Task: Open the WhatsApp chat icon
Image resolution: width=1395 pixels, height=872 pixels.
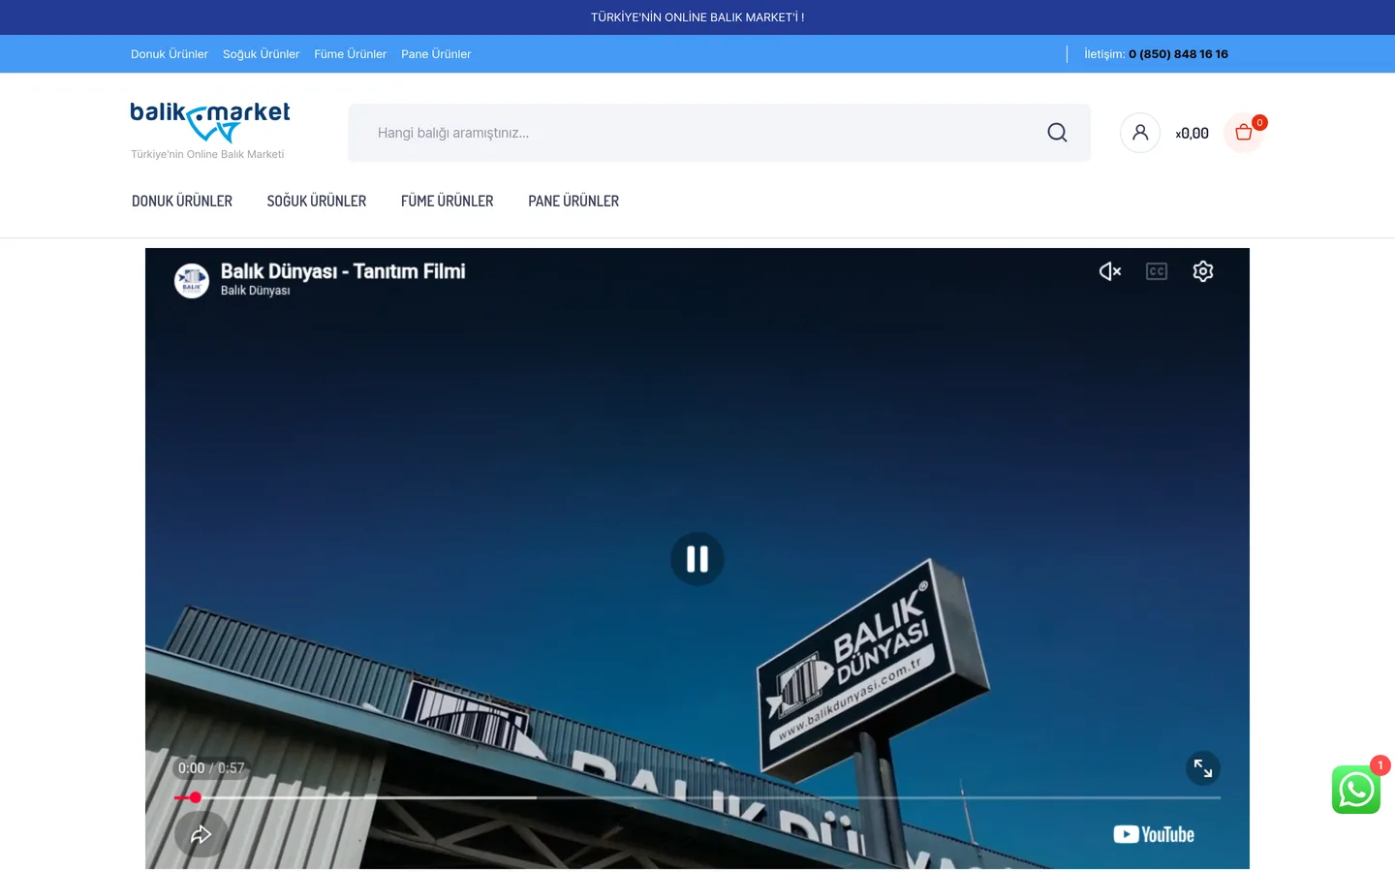Action: 1356,790
